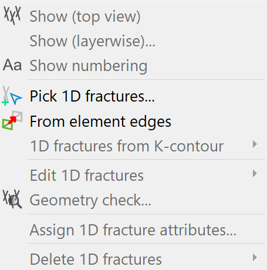The width and height of the screenshot is (267, 270).
Task: Open Edit 1D fractures submenu
Action: [x=133, y=175]
